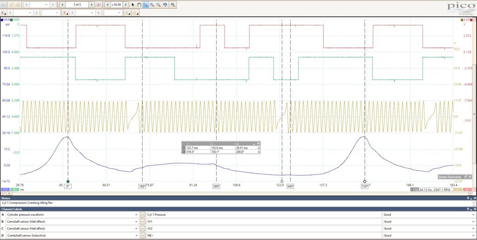
Task: Grab the time ruler handle near 122.0
Action: click(282, 181)
